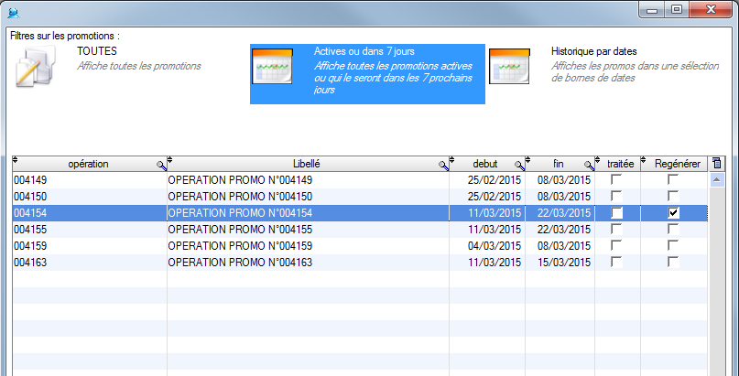Click the table options icon at top-right of grid
The height and width of the screenshot is (376, 739).
tap(716, 164)
